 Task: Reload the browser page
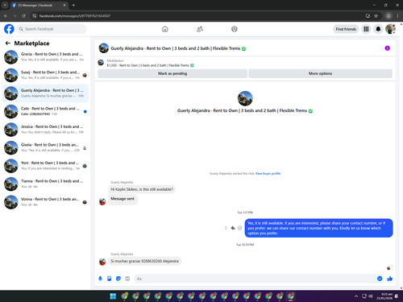tap(23, 16)
